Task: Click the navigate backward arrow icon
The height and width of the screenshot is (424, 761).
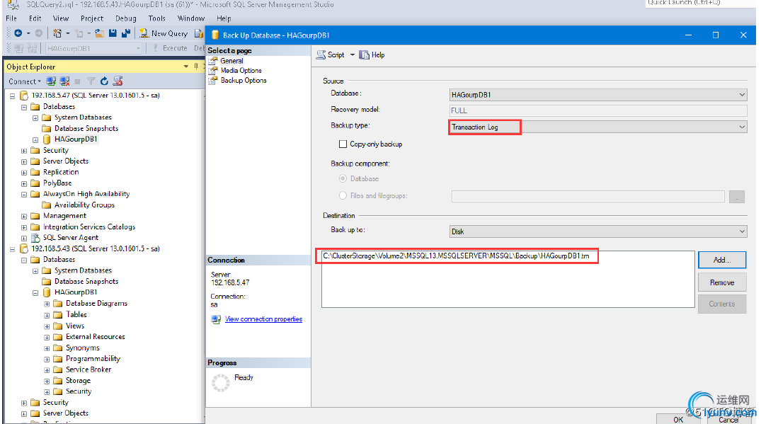Action: pos(18,33)
